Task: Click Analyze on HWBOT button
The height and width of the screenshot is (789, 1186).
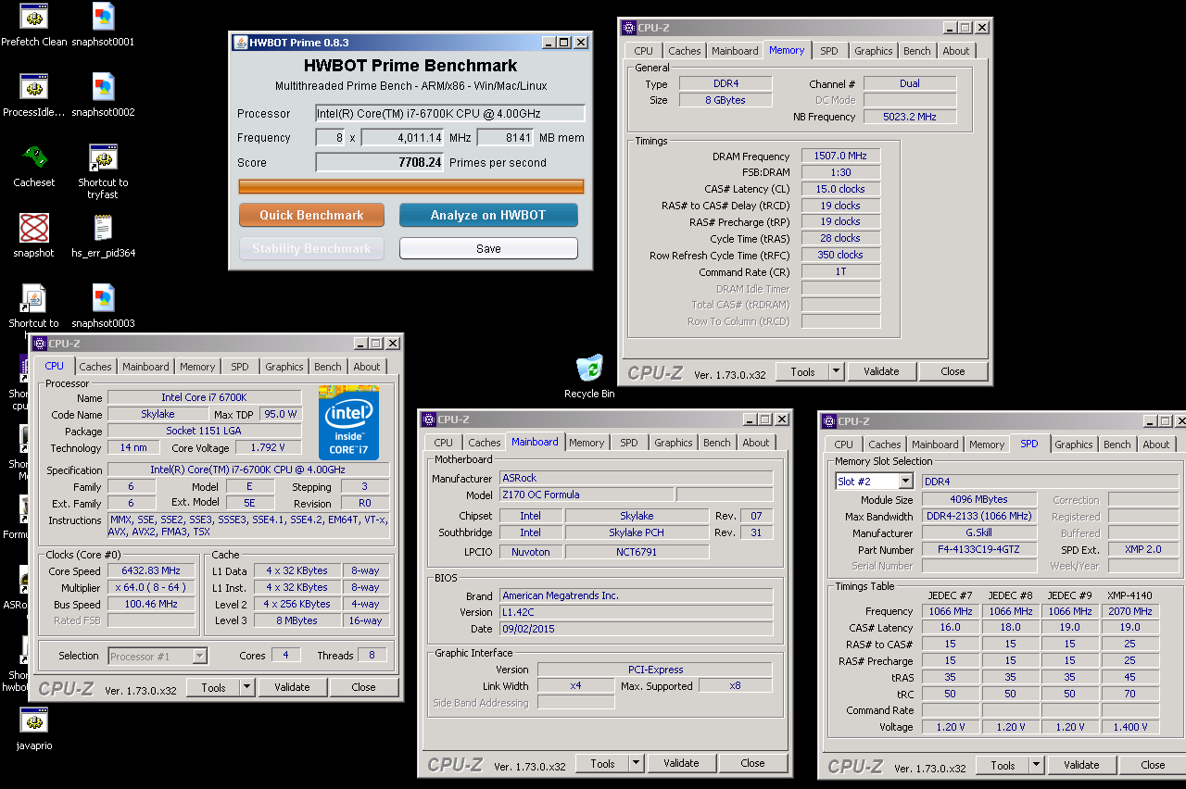Action: (488, 215)
